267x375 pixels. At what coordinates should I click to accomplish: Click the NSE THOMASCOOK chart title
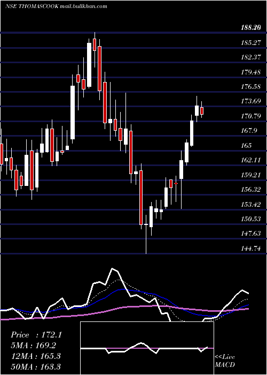point(56,6)
